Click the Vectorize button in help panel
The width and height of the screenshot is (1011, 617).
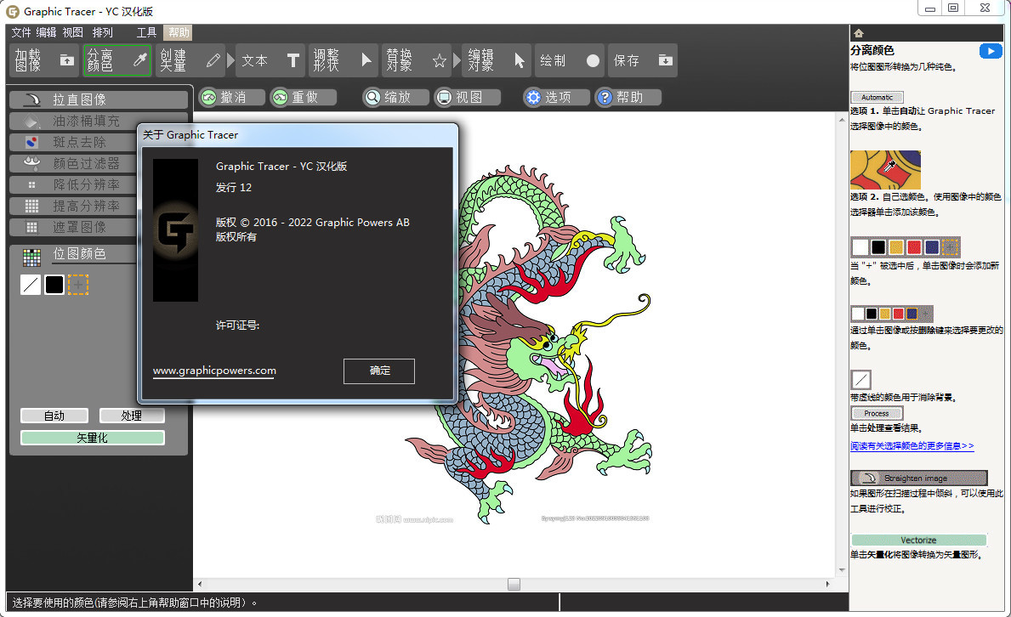(919, 540)
